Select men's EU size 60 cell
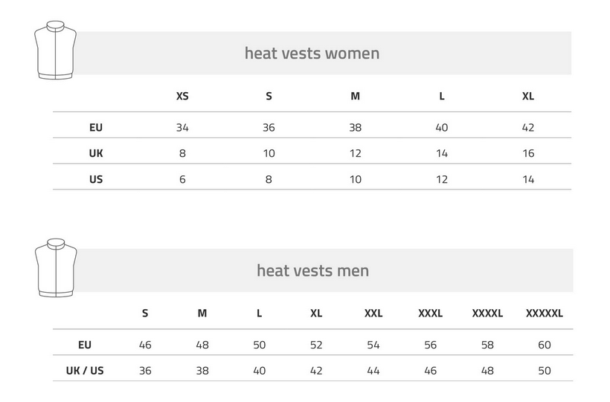Screen dimensions: 610x402 tap(545, 345)
